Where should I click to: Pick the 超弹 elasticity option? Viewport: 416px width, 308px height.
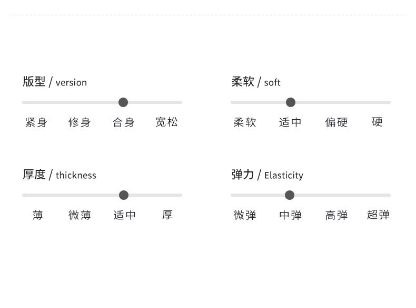pyautogui.click(x=378, y=215)
